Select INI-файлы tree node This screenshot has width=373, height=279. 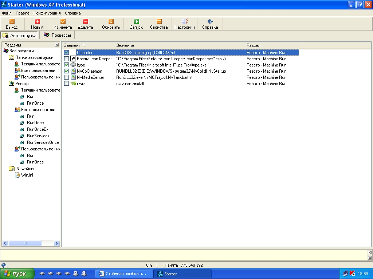[x=24, y=169]
